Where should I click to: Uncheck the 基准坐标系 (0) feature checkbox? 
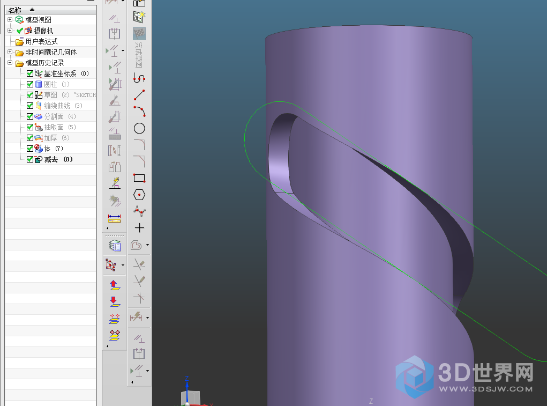30,73
